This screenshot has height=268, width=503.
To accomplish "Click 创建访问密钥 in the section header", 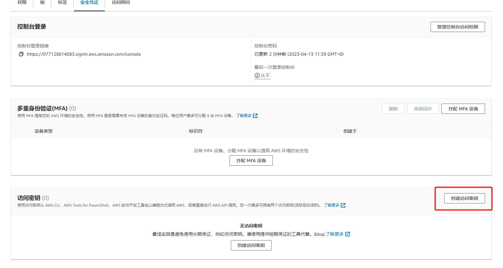I will (465, 198).
